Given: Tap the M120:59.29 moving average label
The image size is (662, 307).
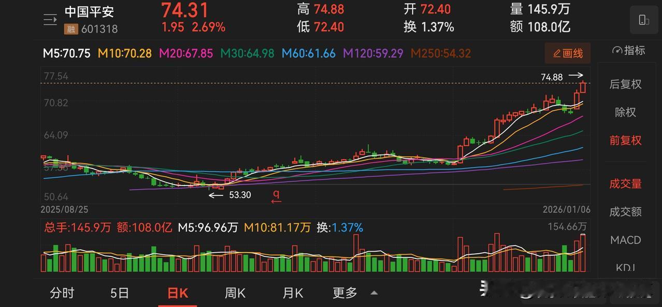Looking at the screenshot, I should coord(373,53).
